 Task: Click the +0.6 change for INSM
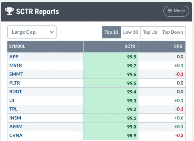(179, 118)
